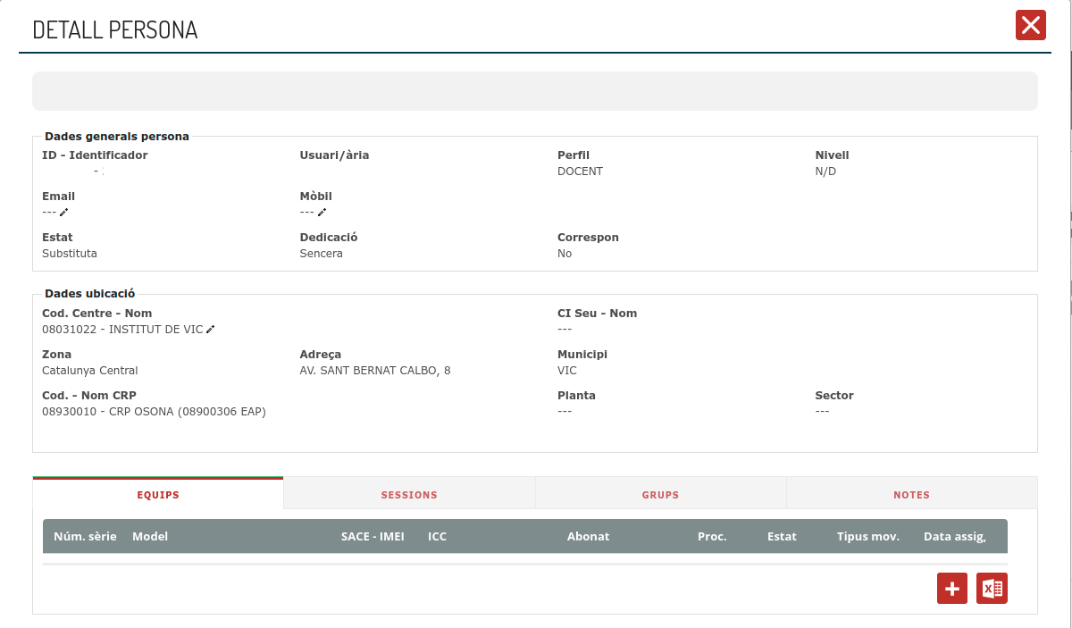This screenshot has width=1072, height=628.
Task: Select the Equips tab
Action: point(158,495)
